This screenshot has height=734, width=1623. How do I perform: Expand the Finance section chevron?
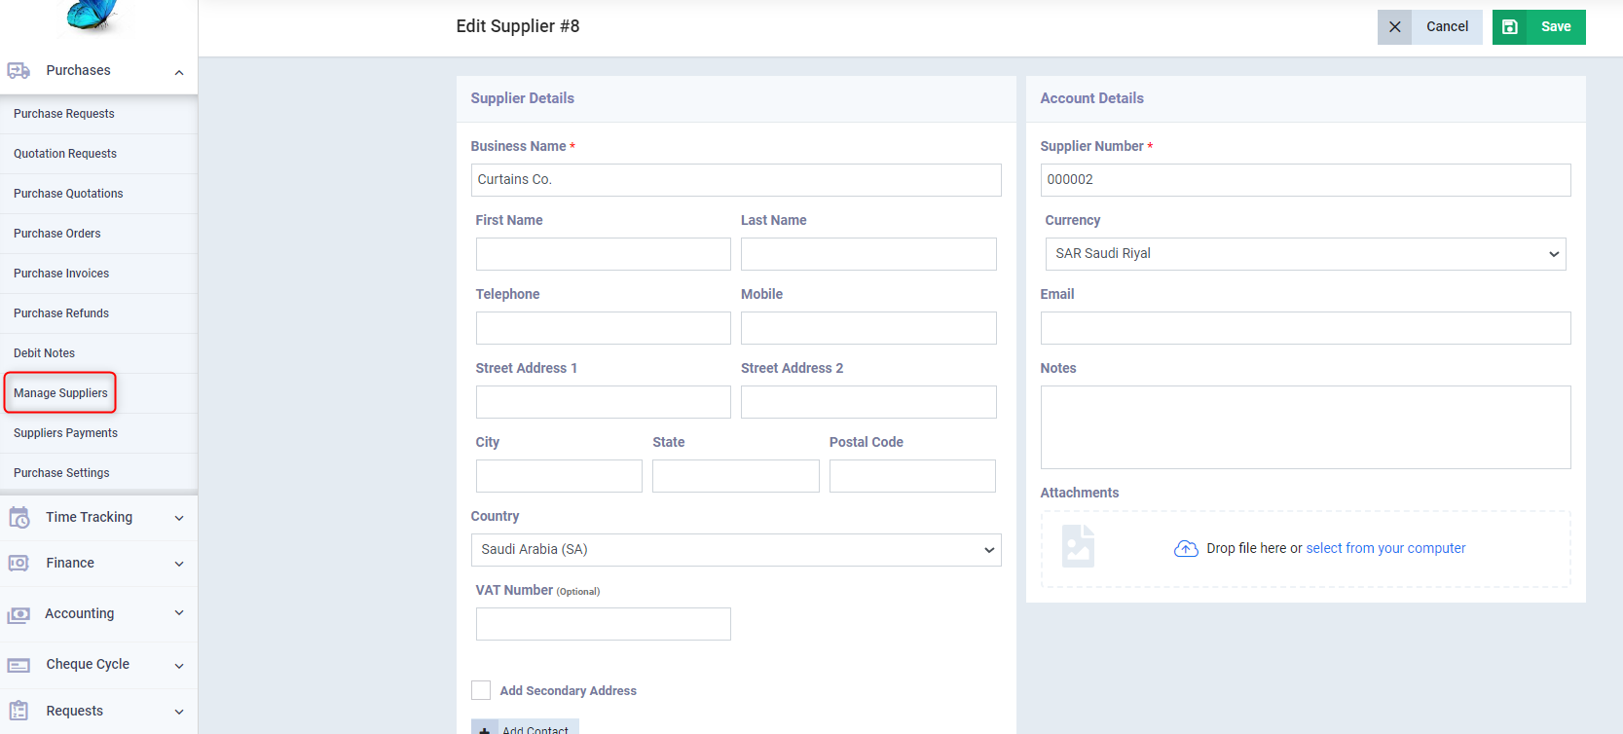coord(179,564)
